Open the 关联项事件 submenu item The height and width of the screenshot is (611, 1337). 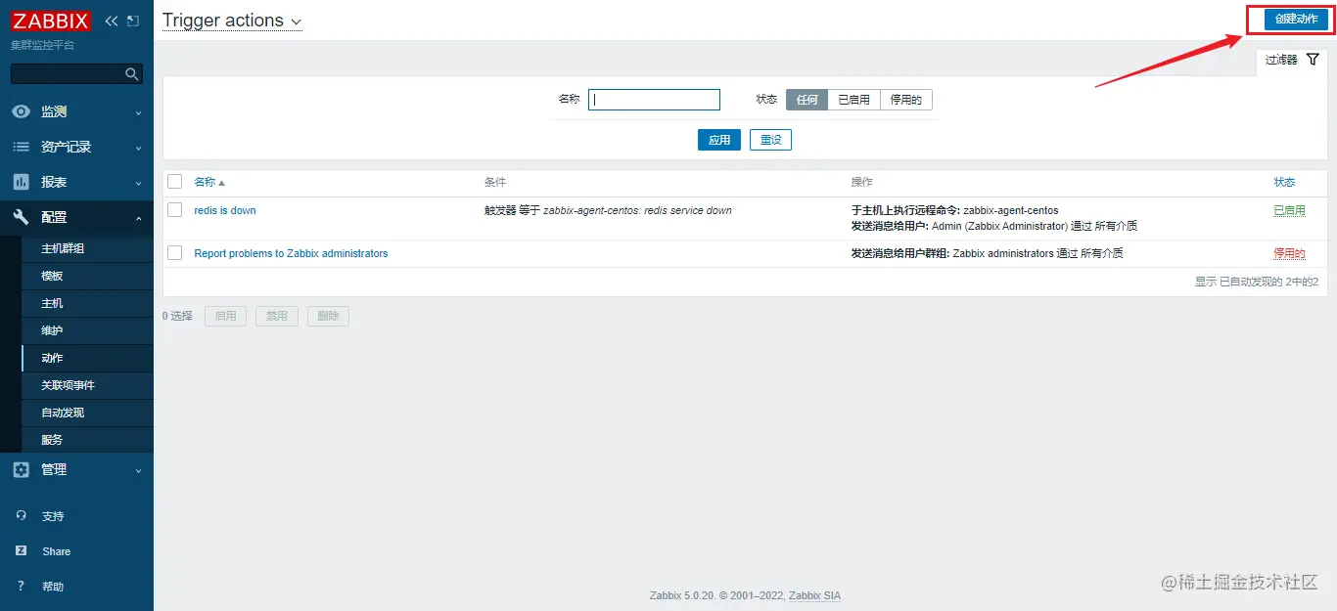(x=87, y=385)
